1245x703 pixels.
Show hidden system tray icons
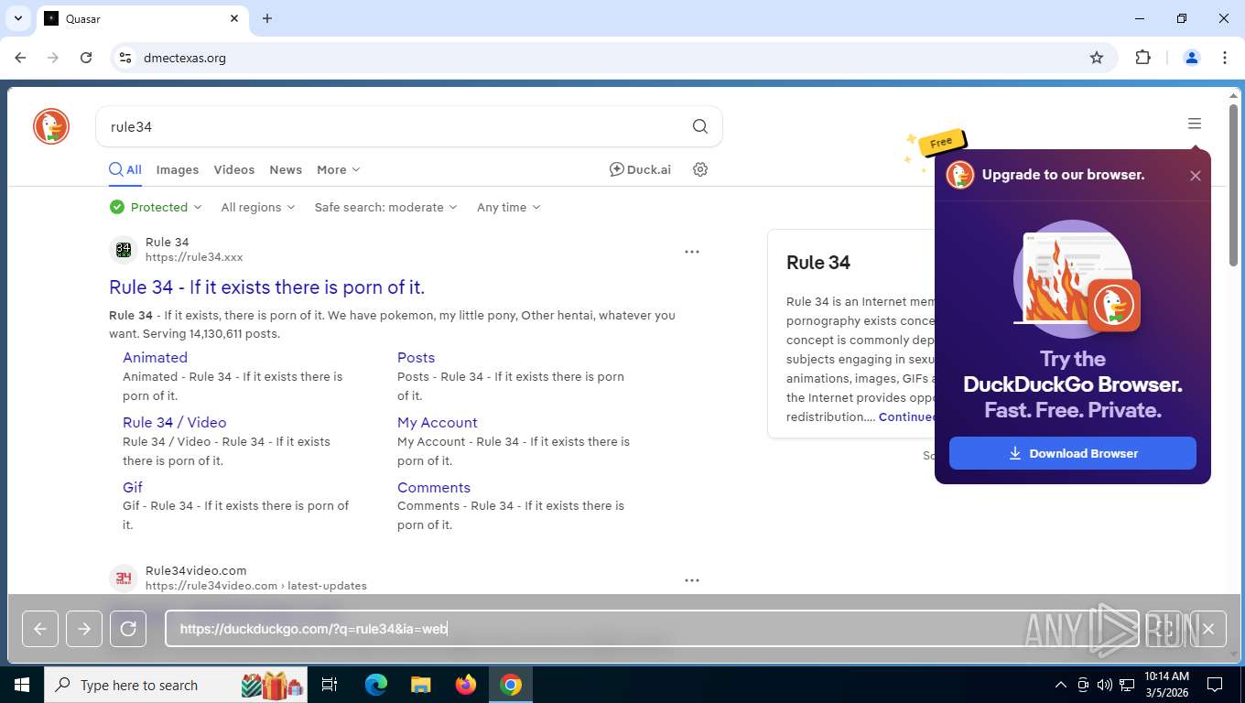1061,685
